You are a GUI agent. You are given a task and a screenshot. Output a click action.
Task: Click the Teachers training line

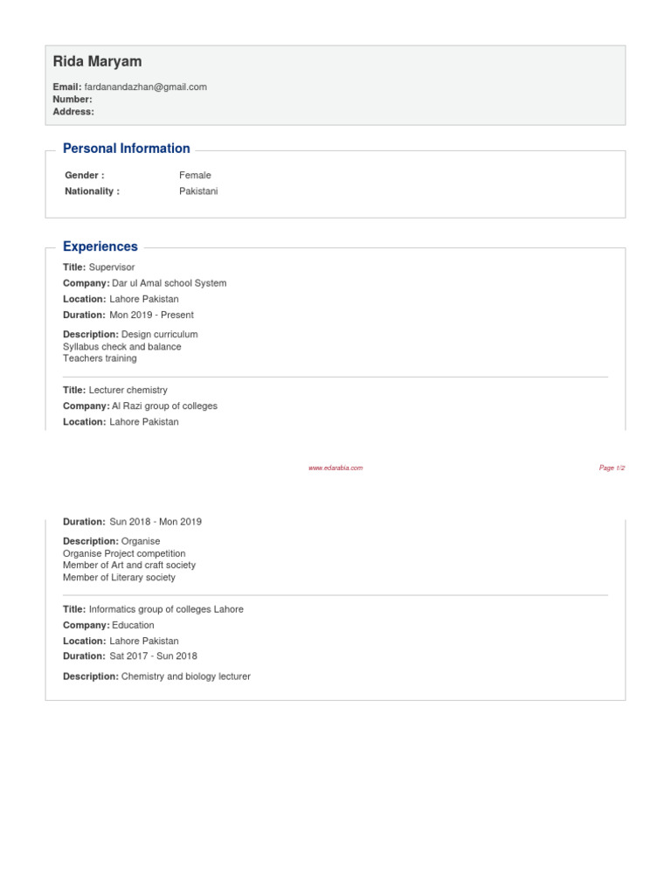pyautogui.click(x=100, y=358)
